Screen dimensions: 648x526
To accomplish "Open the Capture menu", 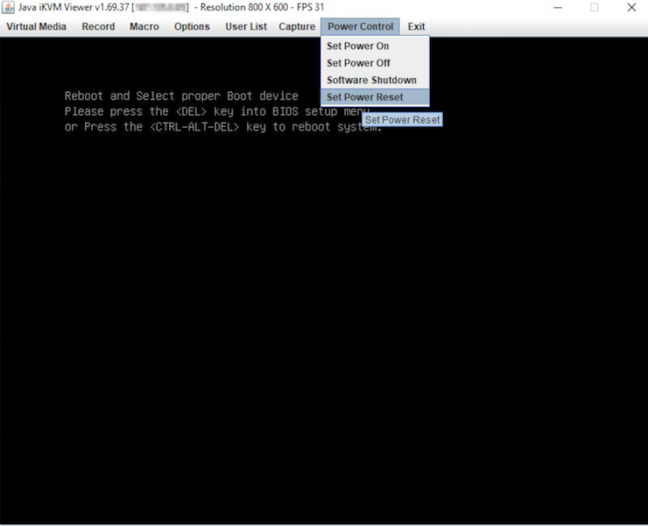I will (x=297, y=26).
